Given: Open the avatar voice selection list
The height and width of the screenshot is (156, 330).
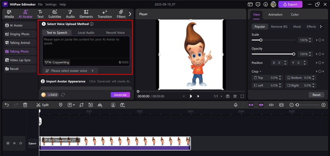Looking at the screenshot, I should (x=70, y=71).
